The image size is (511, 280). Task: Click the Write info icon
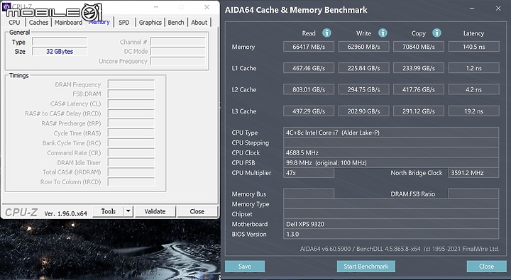pos(383,33)
